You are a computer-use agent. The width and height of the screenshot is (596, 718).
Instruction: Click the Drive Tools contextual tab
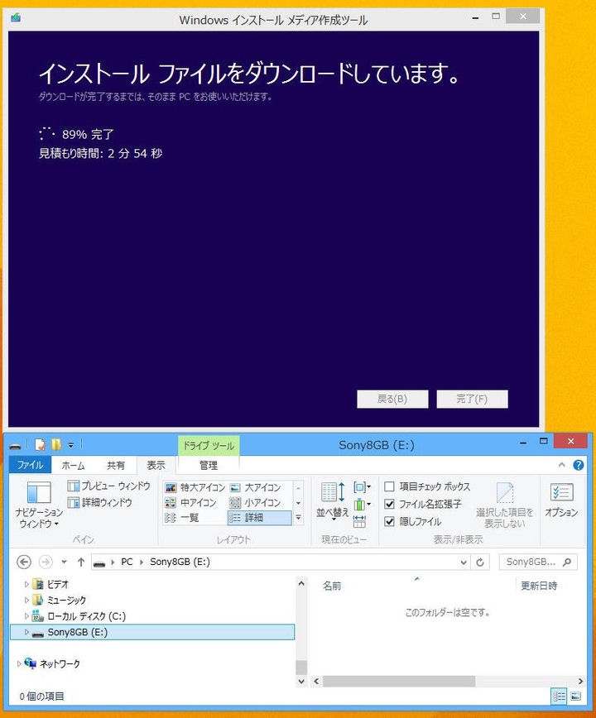click(x=209, y=446)
